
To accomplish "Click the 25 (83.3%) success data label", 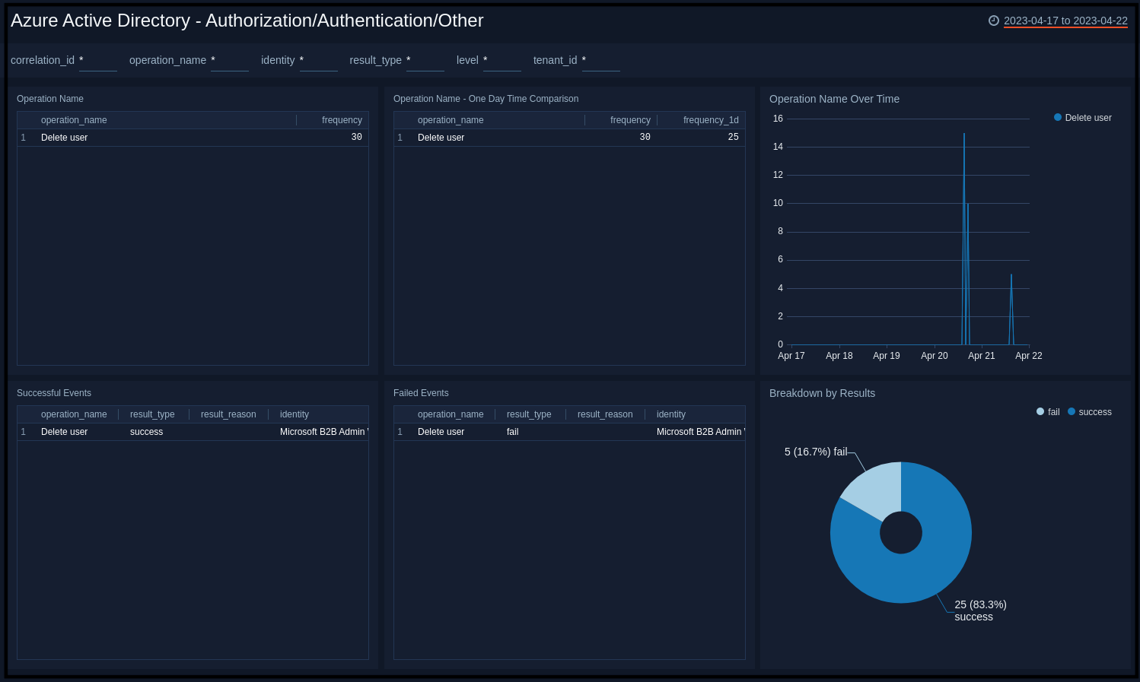I will click(x=980, y=611).
